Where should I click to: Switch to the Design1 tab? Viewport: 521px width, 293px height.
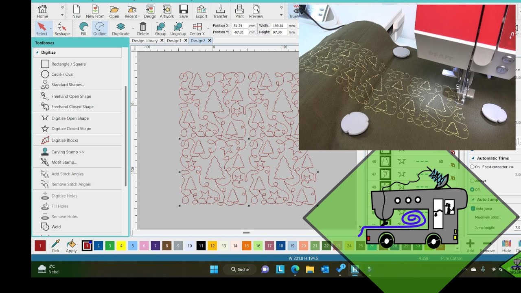[x=174, y=41]
